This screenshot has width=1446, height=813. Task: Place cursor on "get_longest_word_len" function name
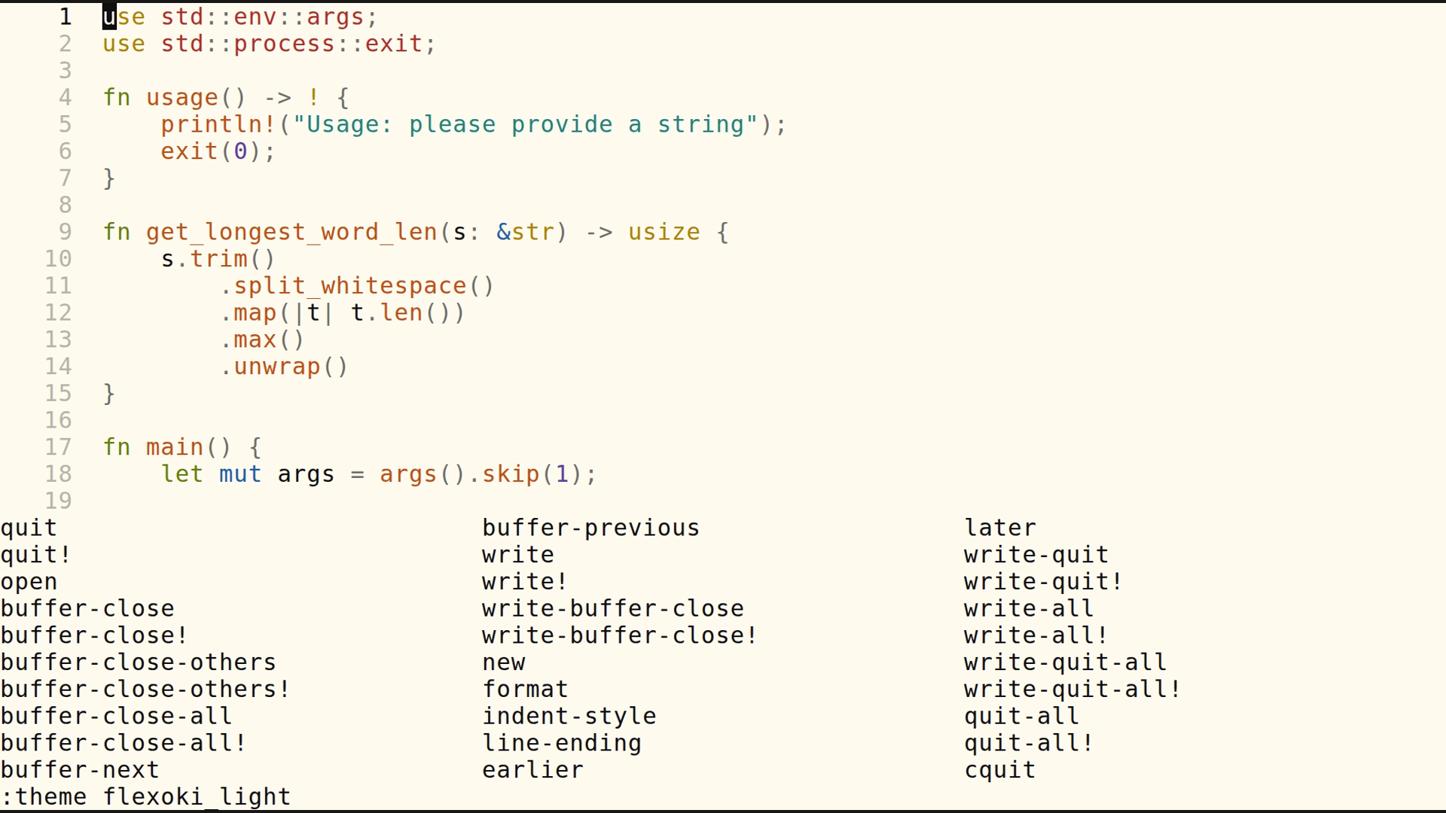click(291, 232)
